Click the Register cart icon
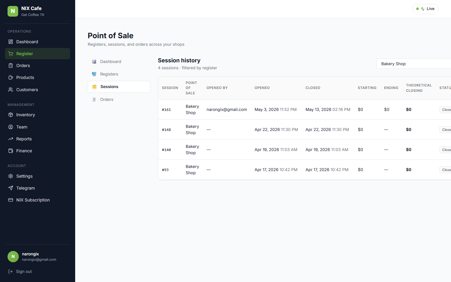451x282 pixels. pos(11,54)
